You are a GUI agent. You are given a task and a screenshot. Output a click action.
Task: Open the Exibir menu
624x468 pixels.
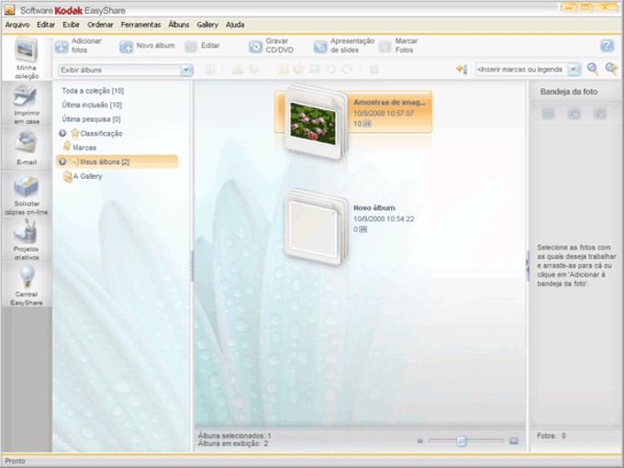(x=71, y=25)
